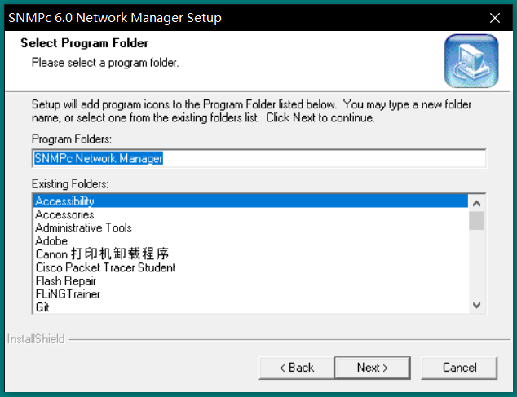Screen dimensions: 517x397
Task: Click the scrollbar track below the thumb
Action: coord(477,265)
